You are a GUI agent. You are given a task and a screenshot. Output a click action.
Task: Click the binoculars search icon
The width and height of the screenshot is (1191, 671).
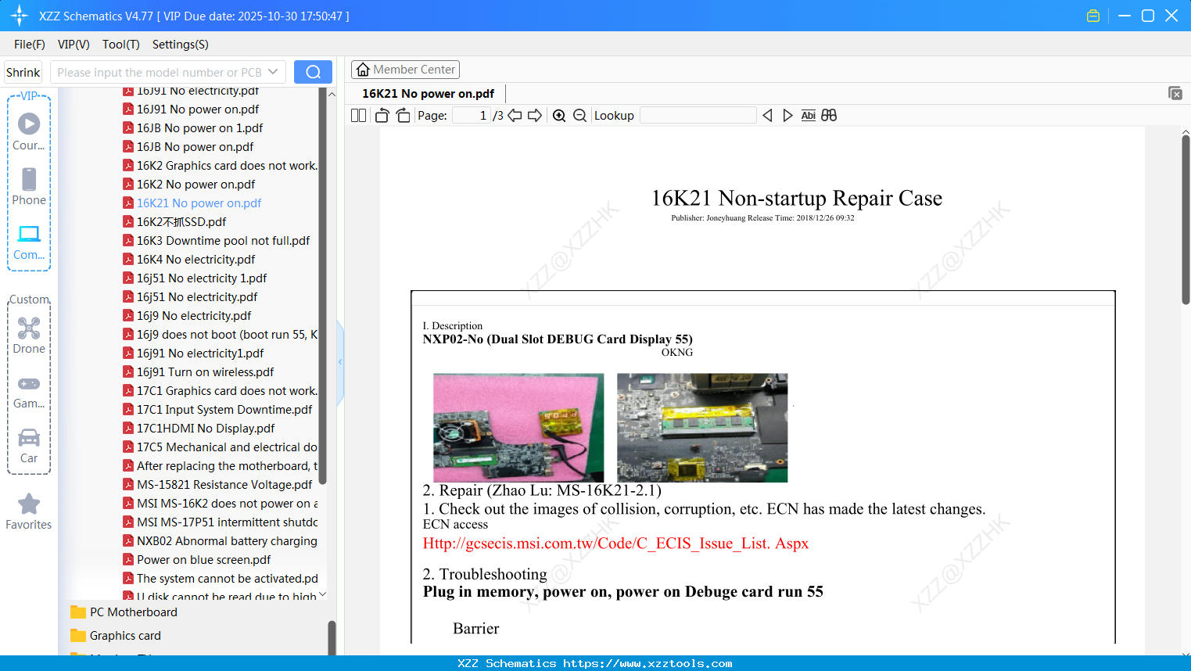pyautogui.click(x=829, y=116)
